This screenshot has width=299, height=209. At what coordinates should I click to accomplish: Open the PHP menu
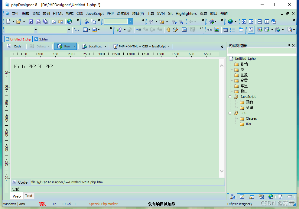(110, 14)
